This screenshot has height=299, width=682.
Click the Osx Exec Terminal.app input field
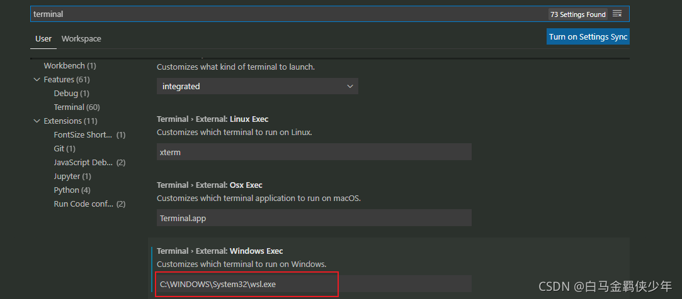314,218
